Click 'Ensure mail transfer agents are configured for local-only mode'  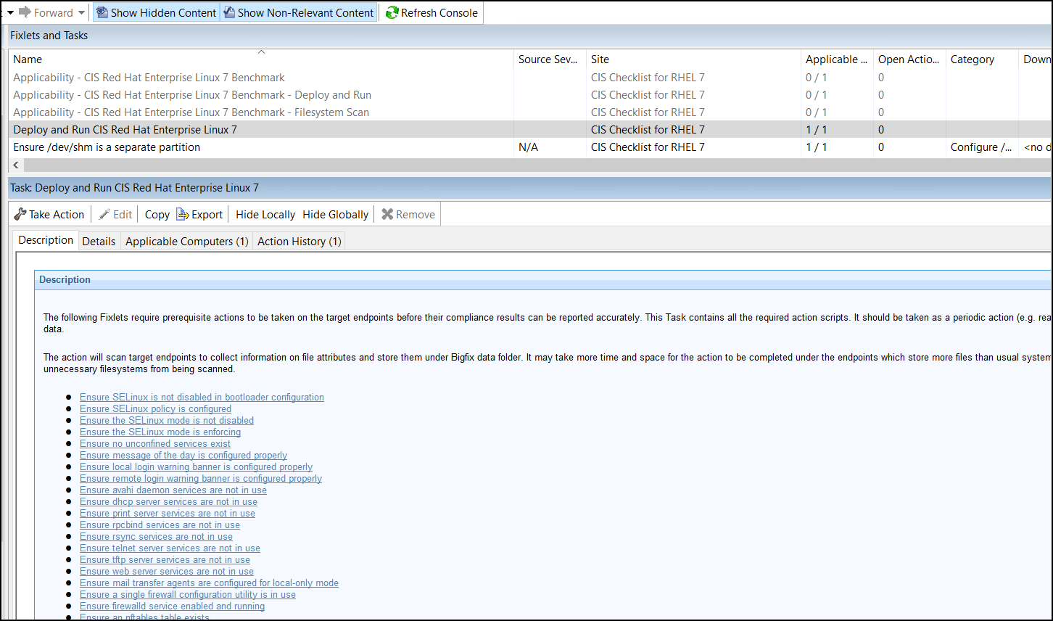[x=209, y=583]
